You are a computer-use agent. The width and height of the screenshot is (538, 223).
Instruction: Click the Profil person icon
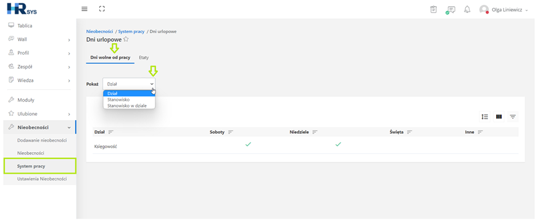tap(11, 53)
